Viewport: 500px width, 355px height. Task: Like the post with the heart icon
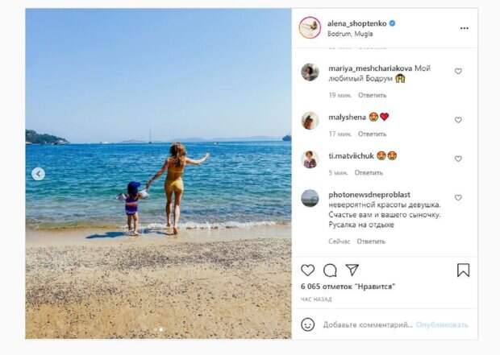308,270
